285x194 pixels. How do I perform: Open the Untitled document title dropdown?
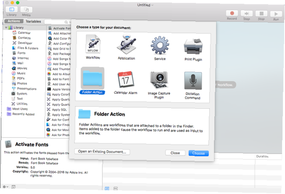[x=145, y=5]
